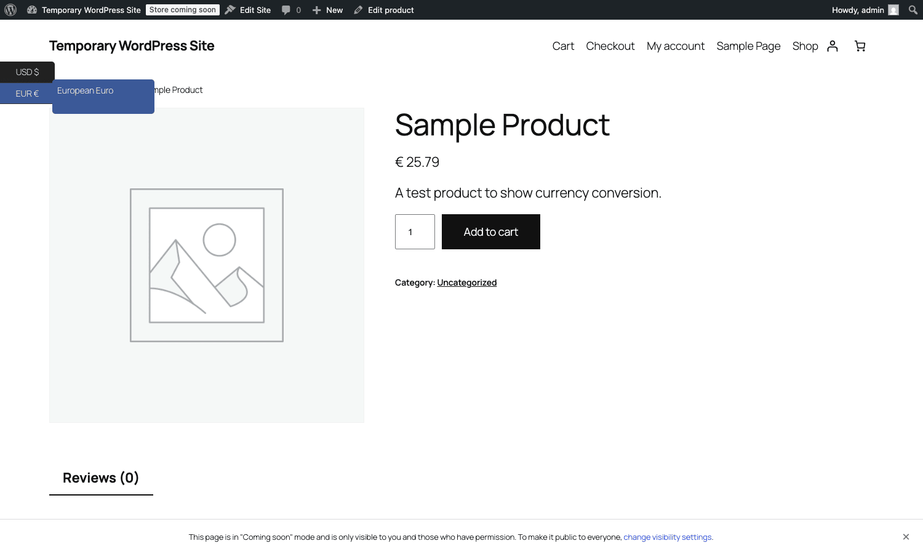Click the admin avatar image
923x554 pixels.
tap(893, 10)
